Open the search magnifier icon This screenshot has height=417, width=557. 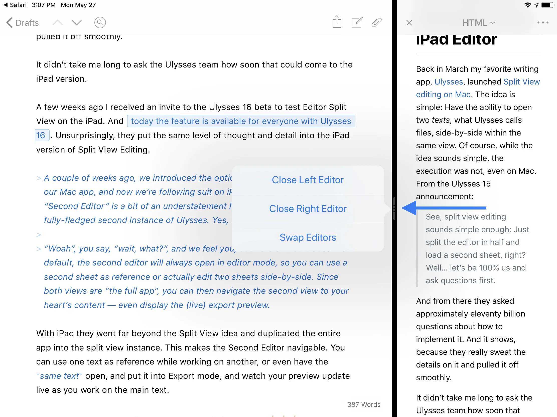click(100, 22)
